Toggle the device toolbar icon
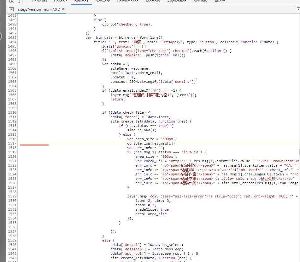 [20, 1]
